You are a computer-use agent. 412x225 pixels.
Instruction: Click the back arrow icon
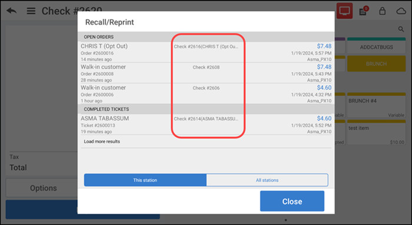[x=12, y=11]
